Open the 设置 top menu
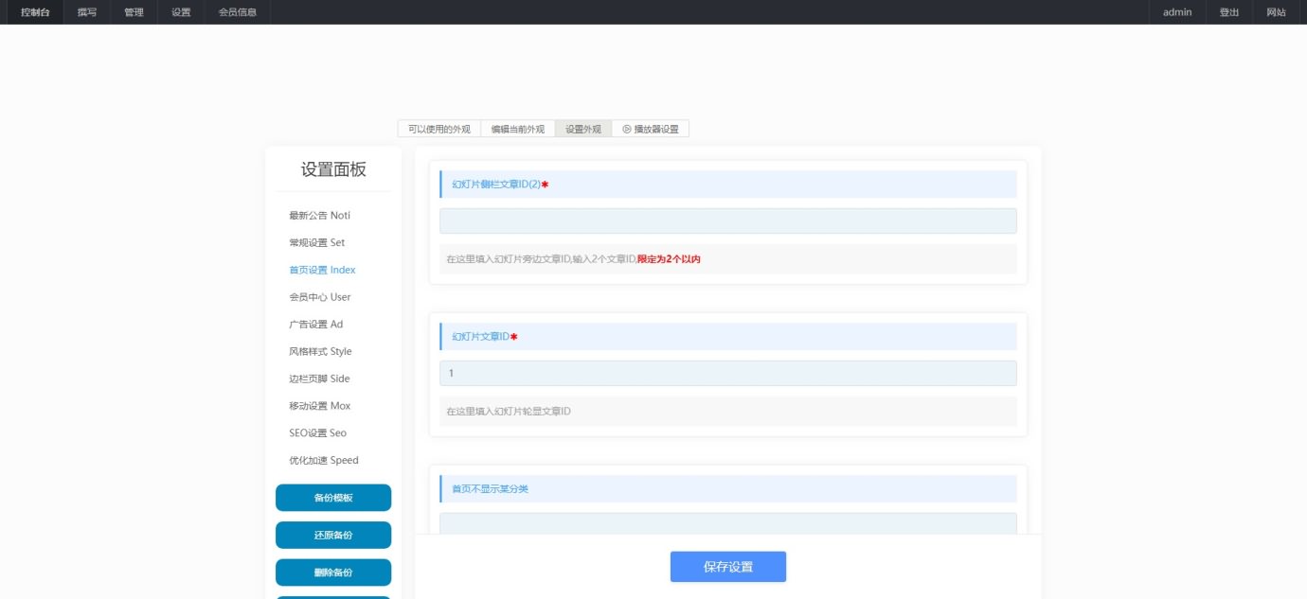The image size is (1307, 599). point(181,12)
